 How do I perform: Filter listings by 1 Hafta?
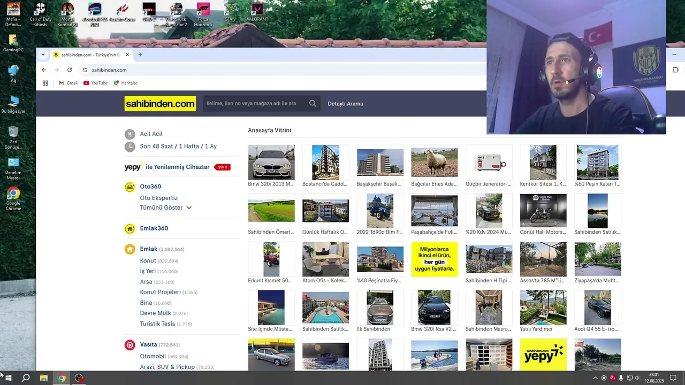[189, 147]
